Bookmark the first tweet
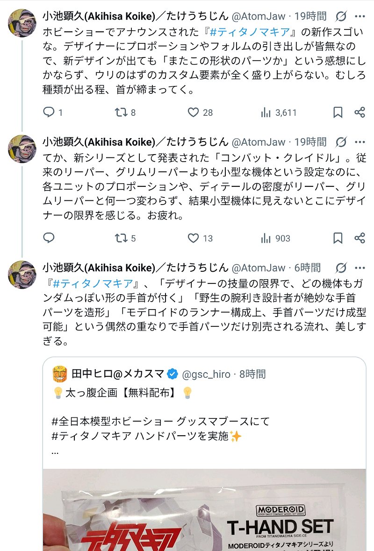 click(338, 113)
